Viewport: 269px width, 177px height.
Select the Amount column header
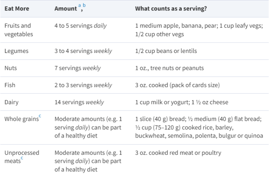pos(66,8)
